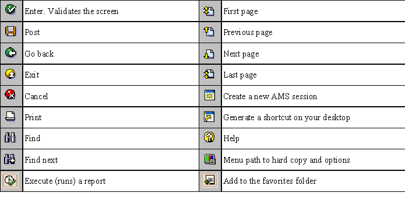Image resolution: width=405 pixels, height=224 pixels.
Task: Click the Post floppy disk icon
Action: (x=10, y=32)
